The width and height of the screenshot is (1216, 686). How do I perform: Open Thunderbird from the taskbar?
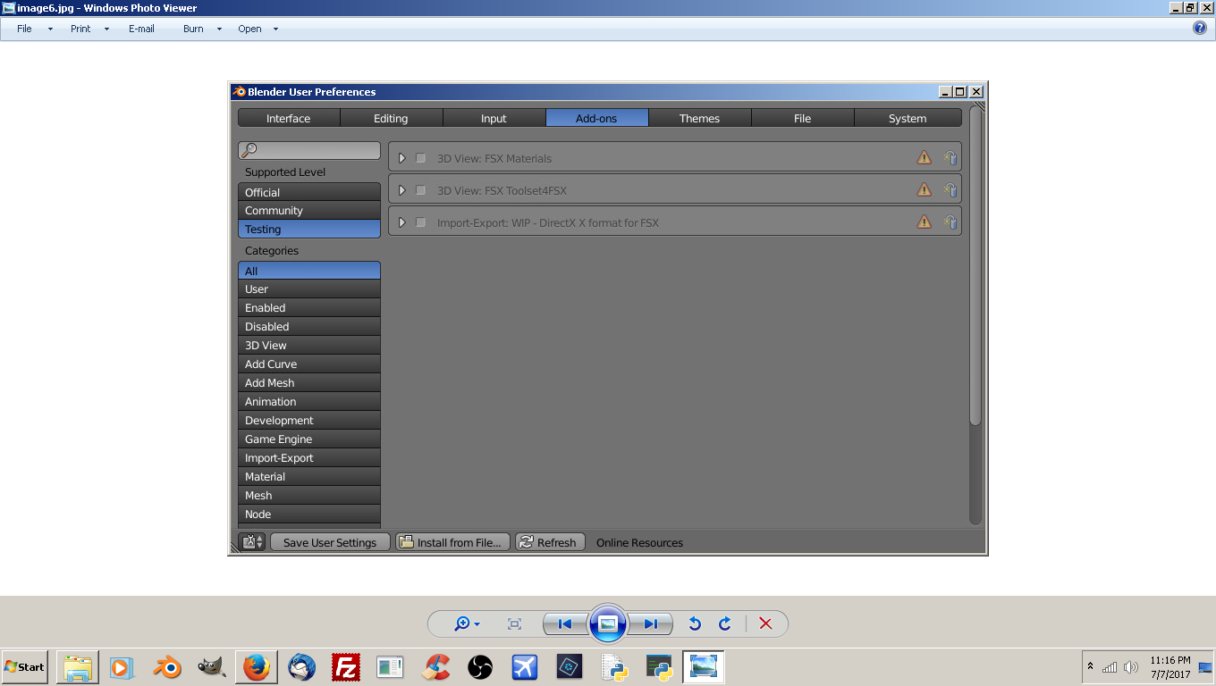(x=301, y=667)
